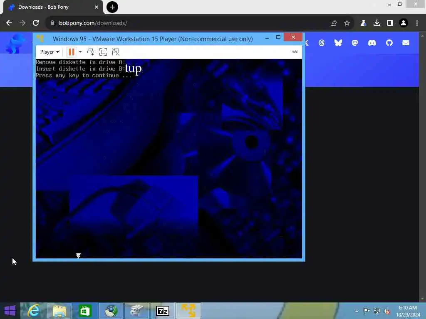Open the browser downloads panel
Screen dimensions: 426x319
click(x=377, y=23)
